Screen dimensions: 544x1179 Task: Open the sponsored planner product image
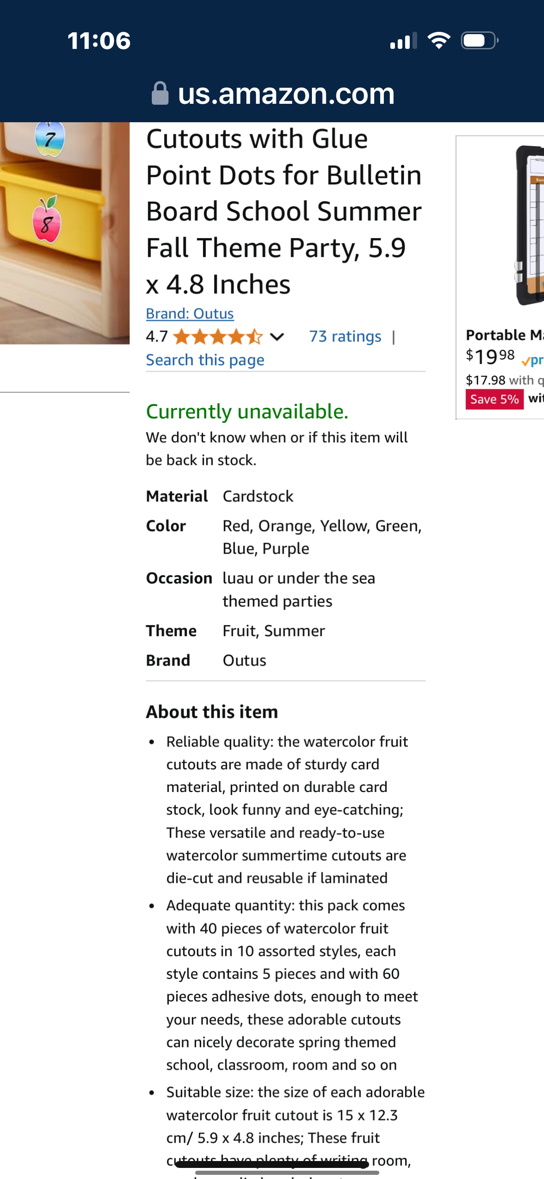point(528,226)
